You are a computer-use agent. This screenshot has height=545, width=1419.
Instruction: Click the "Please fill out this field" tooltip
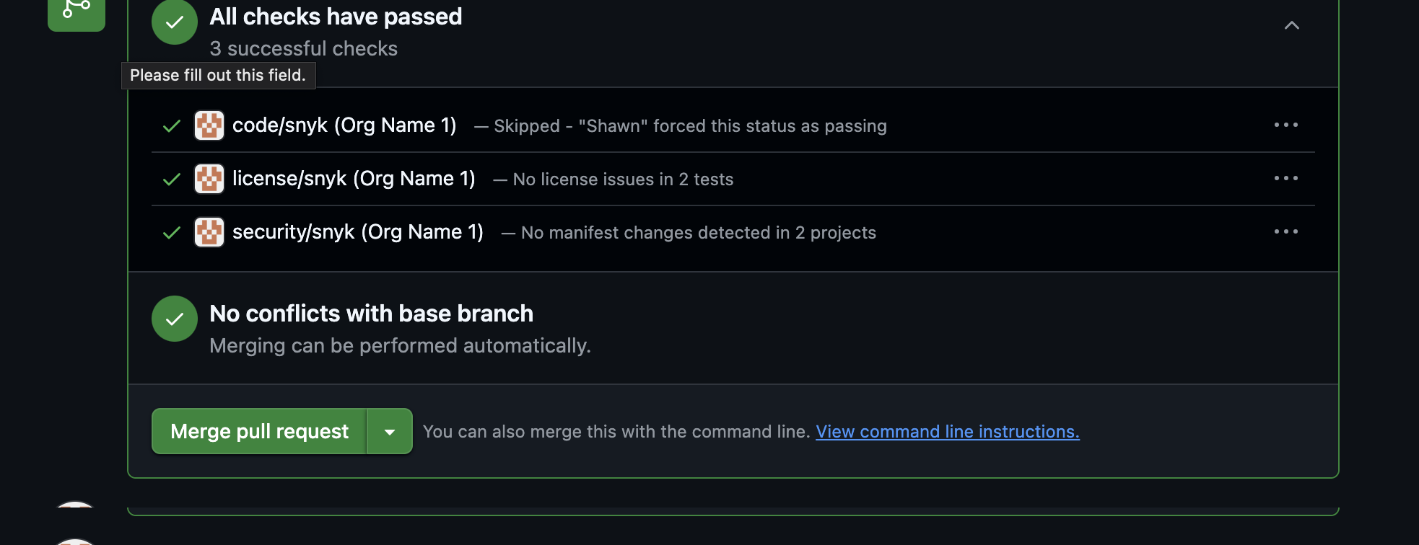point(218,76)
